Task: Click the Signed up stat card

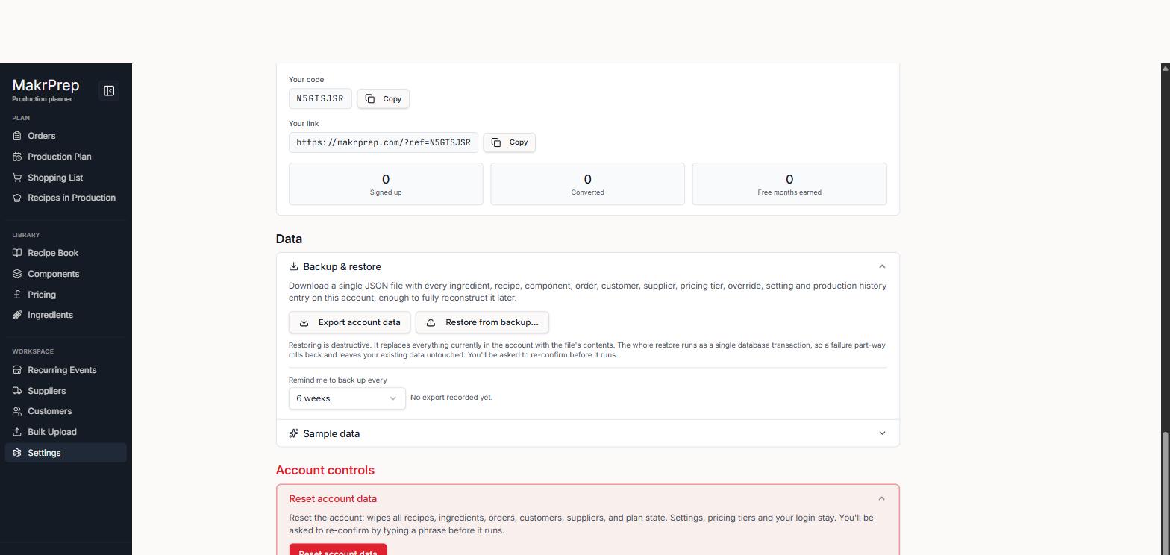Action: click(386, 184)
